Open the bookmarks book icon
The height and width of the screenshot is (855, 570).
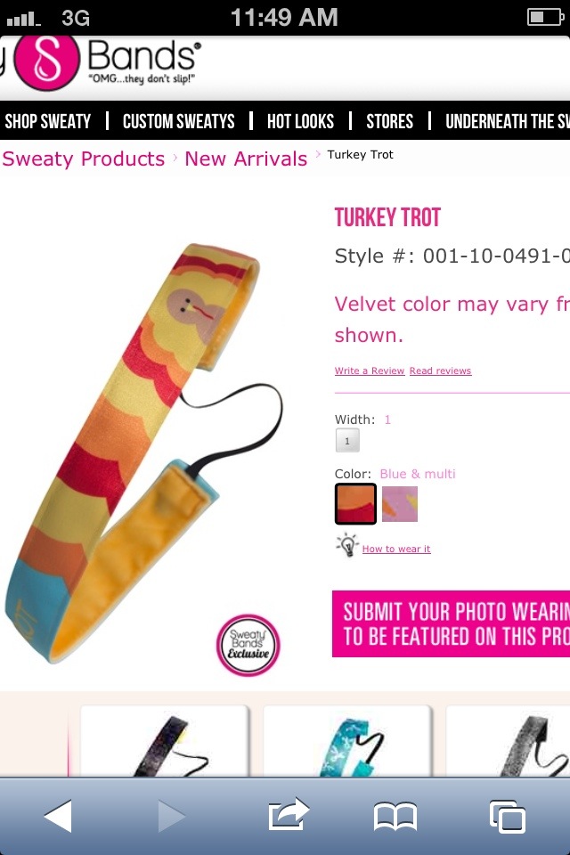[395, 817]
